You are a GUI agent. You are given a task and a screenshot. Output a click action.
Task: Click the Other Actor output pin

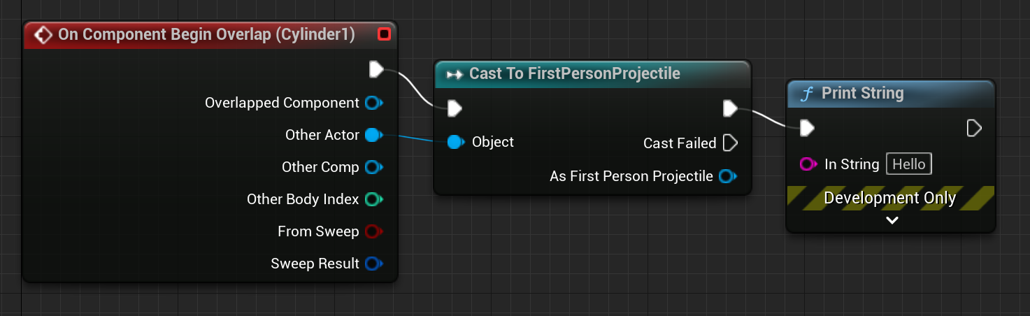coord(373,135)
